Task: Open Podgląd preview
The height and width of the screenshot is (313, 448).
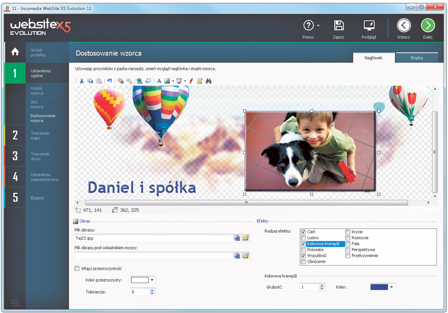Action: point(369,26)
